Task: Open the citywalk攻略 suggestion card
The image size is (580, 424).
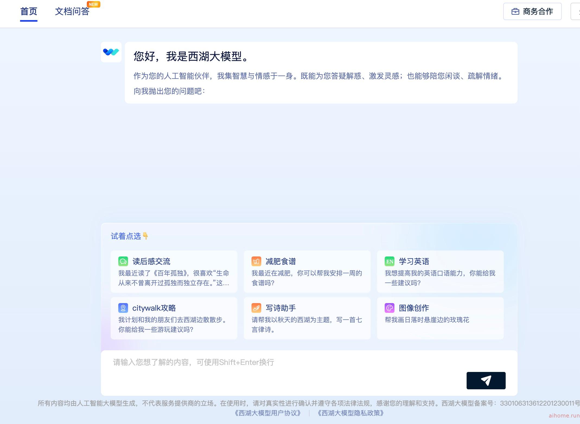Action: [x=174, y=318]
